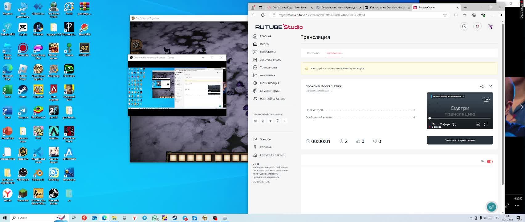This screenshot has width=525, height=222.
Task: Click the Завершить трансляцию button
Action: pyautogui.click(x=460, y=140)
